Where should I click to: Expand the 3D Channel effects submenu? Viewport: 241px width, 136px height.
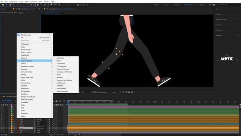(x=35, y=44)
